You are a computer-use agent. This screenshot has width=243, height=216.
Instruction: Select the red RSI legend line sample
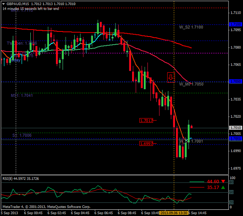[x=197, y=188]
